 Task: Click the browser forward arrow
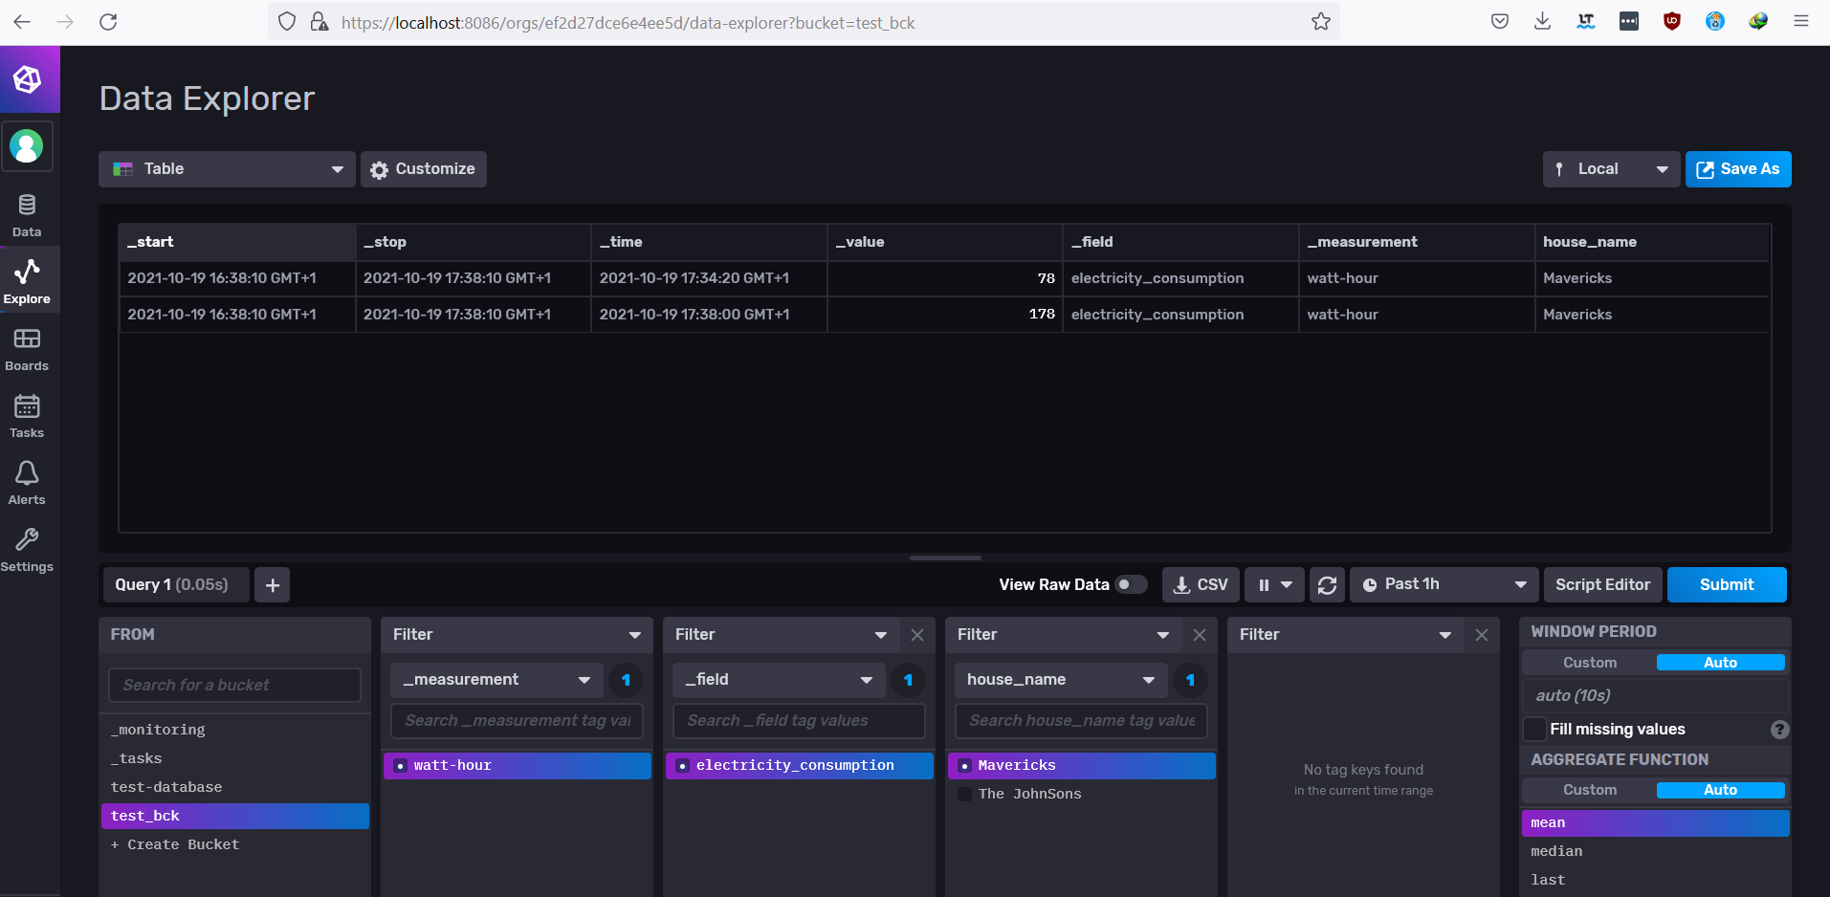65,21
